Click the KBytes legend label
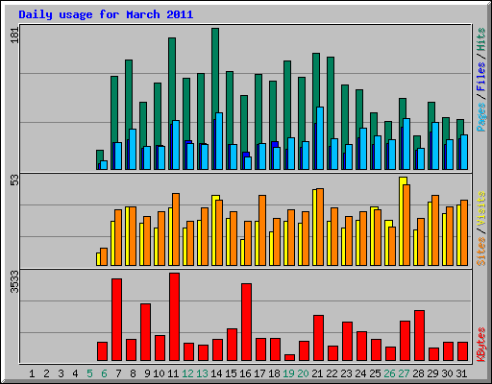492x384 pixels. (480, 345)
